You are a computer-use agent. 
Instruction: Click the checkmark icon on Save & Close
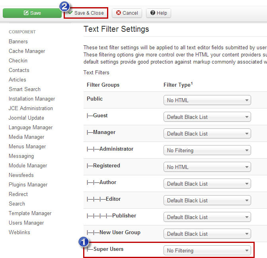[70, 13]
